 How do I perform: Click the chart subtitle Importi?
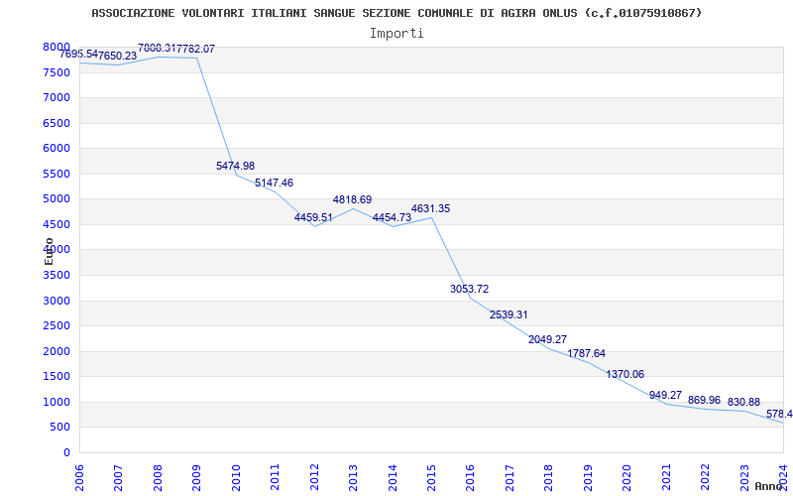396,34
